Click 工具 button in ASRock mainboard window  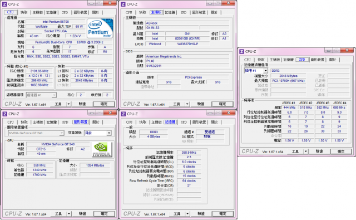pos(177,104)
